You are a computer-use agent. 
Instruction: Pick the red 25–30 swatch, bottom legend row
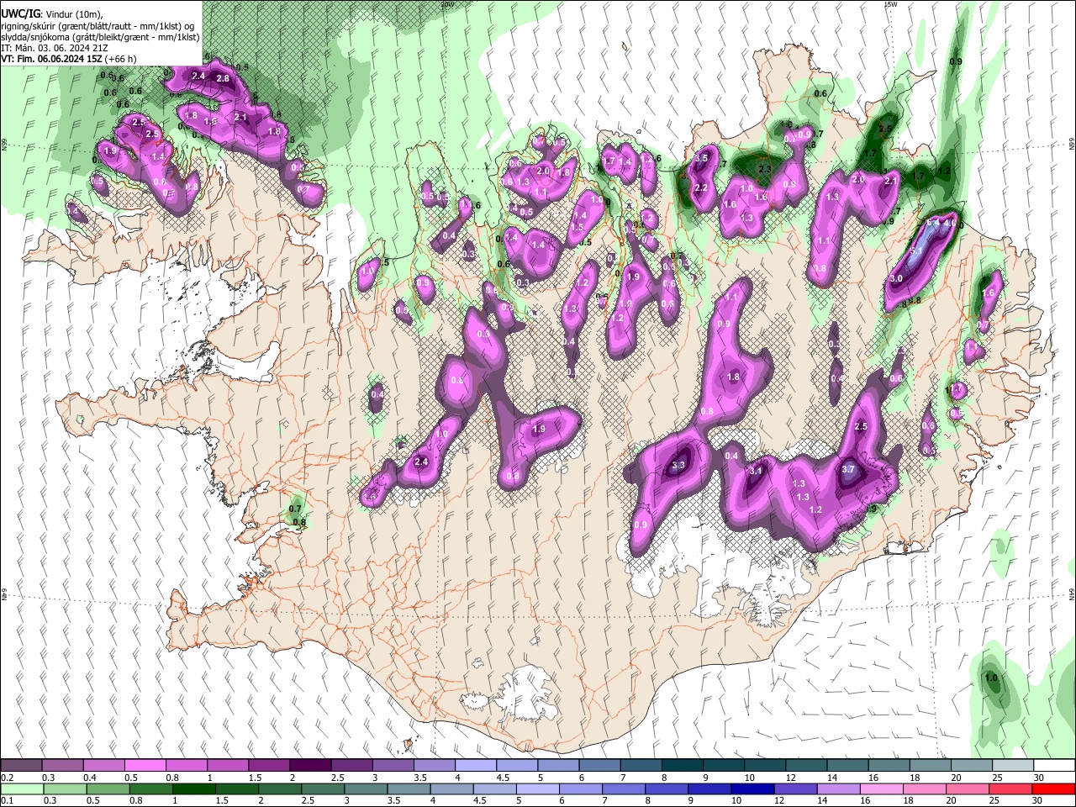[x=1011, y=789]
